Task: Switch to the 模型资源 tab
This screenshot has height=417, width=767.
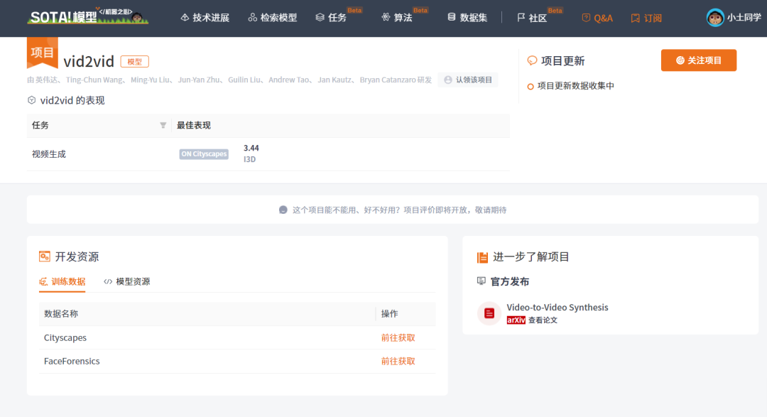Action: (126, 281)
